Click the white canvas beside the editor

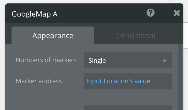tap(186, 66)
